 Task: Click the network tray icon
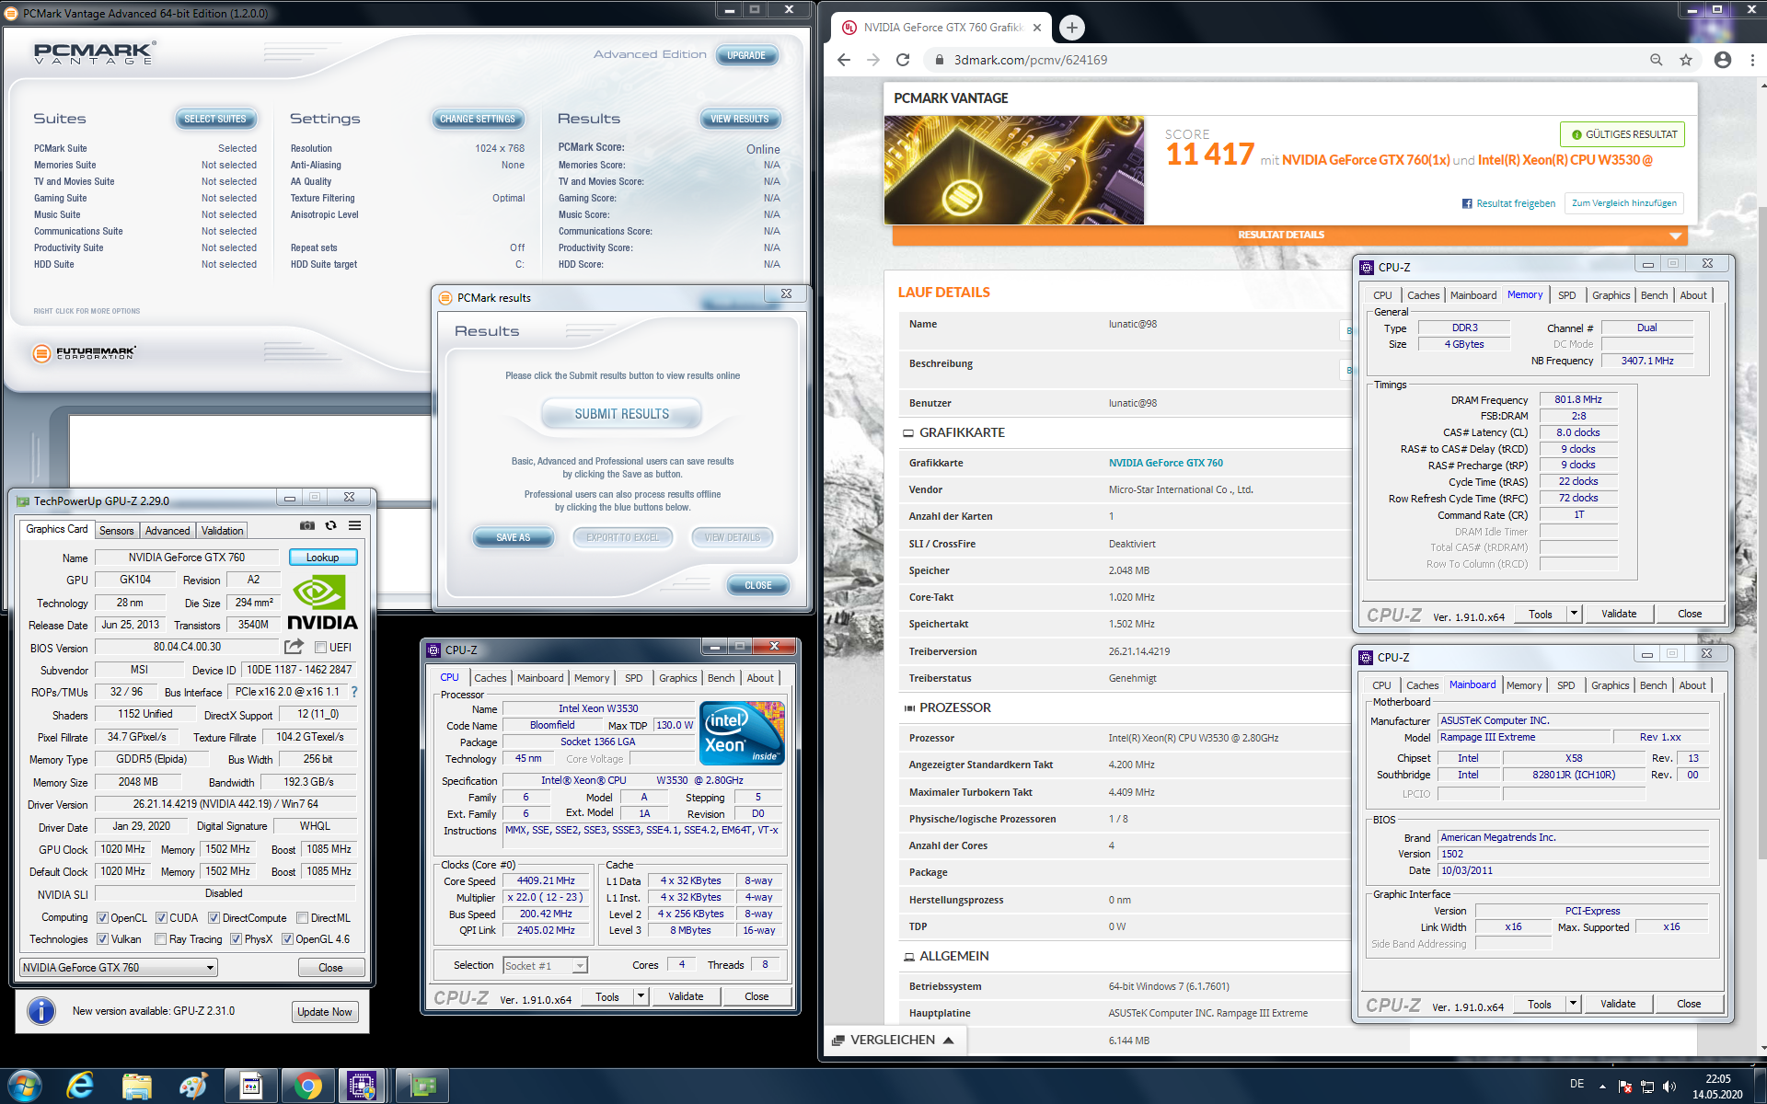[x=1647, y=1087]
